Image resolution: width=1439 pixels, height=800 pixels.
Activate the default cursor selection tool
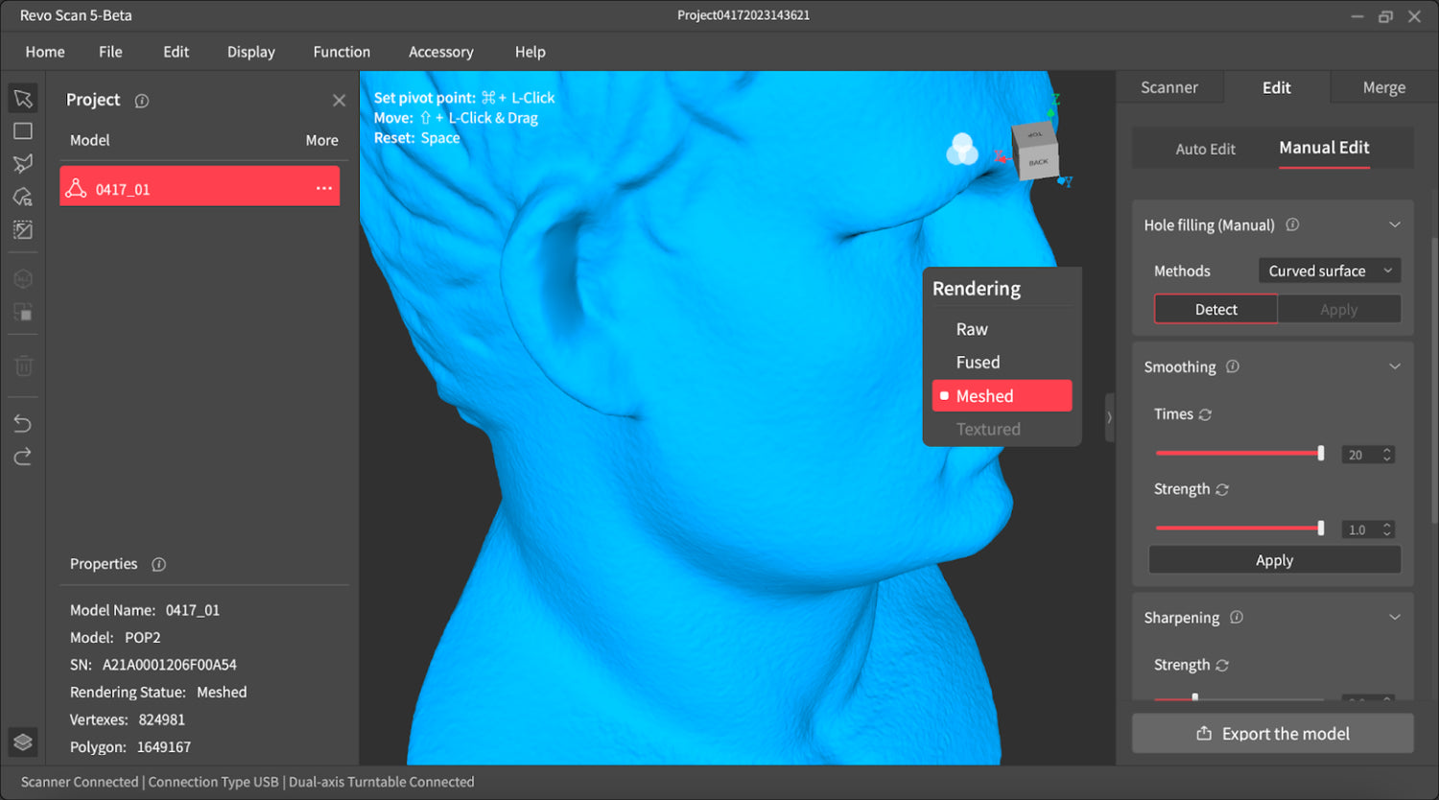click(x=23, y=98)
